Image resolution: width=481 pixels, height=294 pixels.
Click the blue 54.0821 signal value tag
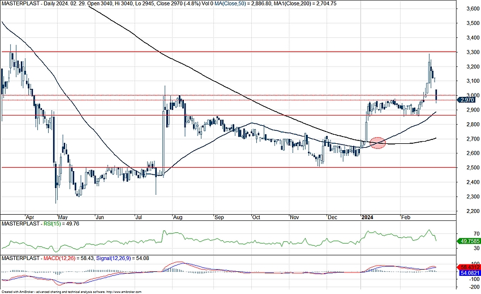469,273
